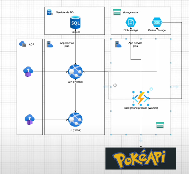
Task: Select the "API (Python)" text label
Action: coord(75,81)
